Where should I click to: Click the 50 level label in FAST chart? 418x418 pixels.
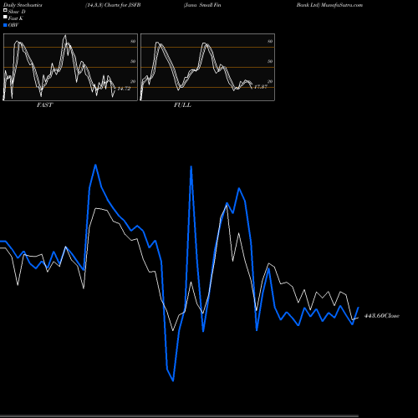point(133,61)
